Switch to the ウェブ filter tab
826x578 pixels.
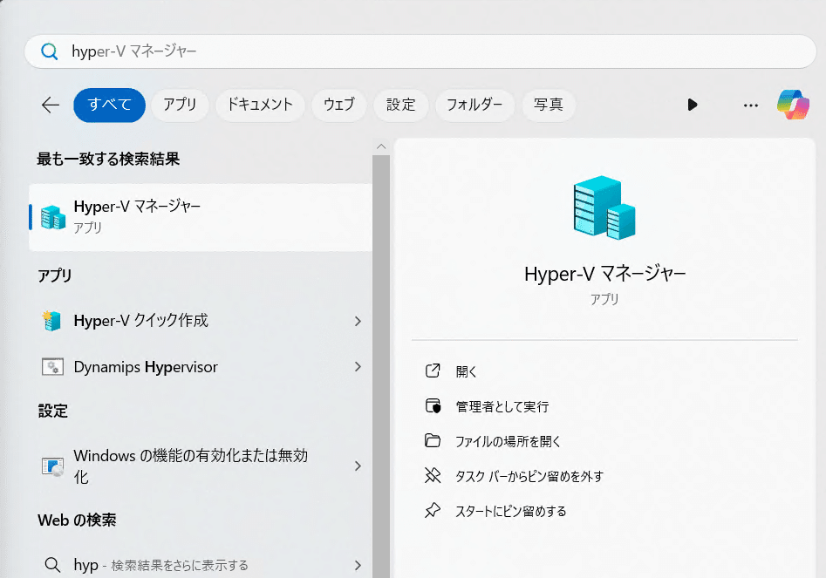coord(338,105)
